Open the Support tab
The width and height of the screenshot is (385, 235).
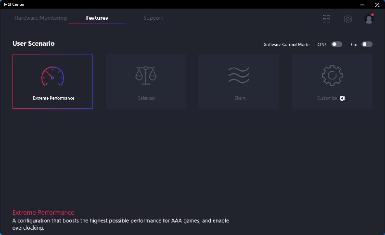[153, 18]
